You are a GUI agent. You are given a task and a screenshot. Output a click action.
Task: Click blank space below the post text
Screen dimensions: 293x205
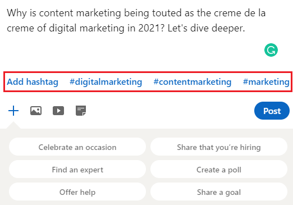[131, 51]
